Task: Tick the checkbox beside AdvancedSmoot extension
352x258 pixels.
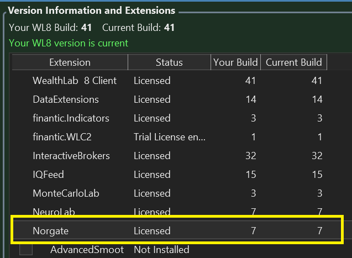Action: 26,250
